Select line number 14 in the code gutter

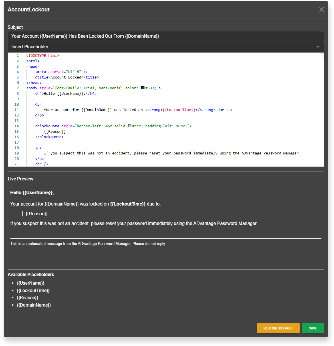point(17,126)
